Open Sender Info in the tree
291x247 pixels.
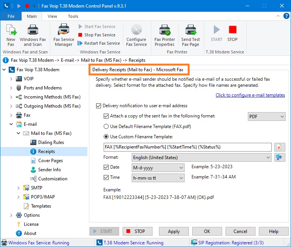(49, 170)
